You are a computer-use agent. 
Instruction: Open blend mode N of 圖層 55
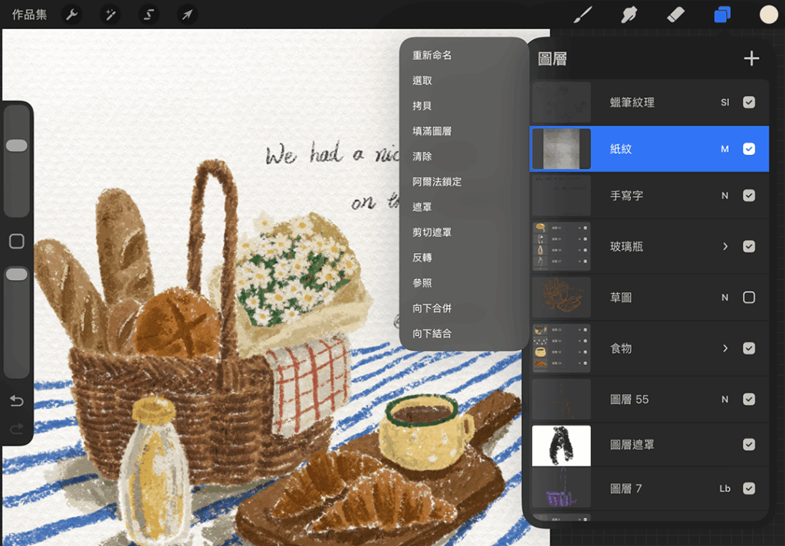click(724, 400)
